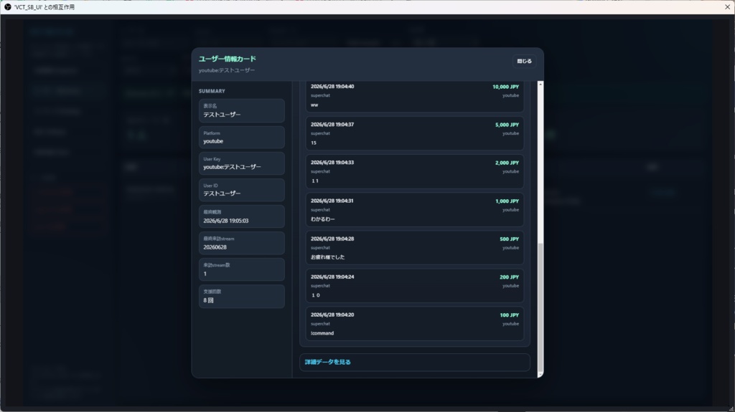Click the subtitle youtube:テストユーザー under title
Image resolution: width=735 pixels, height=412 pixels.
227,70
